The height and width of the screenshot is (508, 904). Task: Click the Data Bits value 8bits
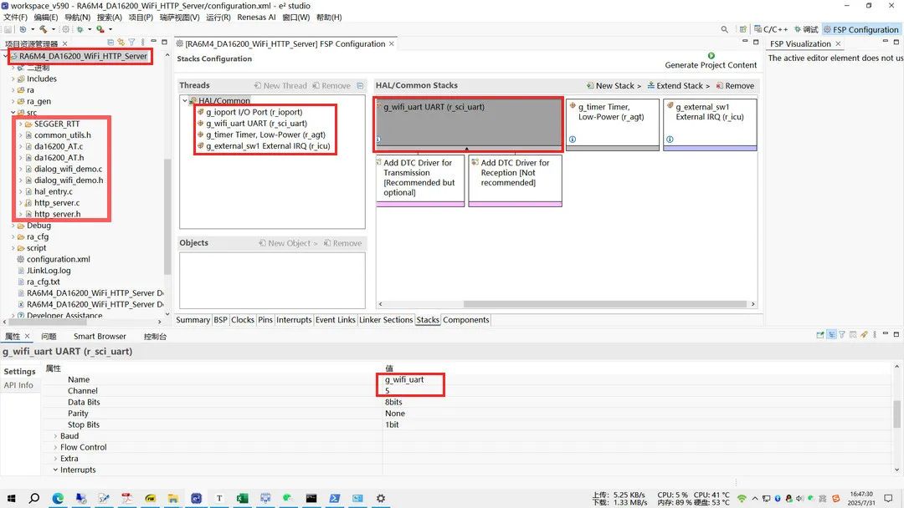pyautogui.click(x=393, y=402)
